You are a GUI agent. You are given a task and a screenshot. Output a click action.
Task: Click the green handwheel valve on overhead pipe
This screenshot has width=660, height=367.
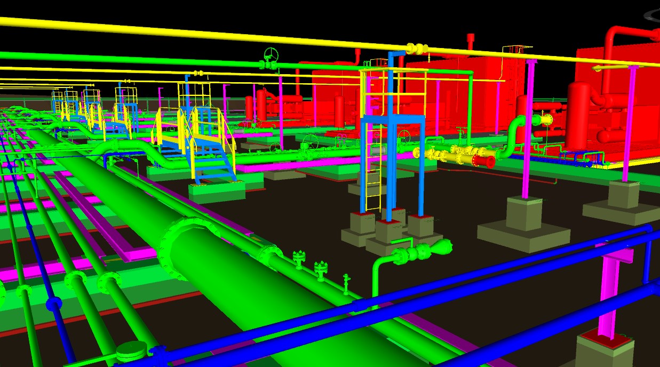(271, 56)
